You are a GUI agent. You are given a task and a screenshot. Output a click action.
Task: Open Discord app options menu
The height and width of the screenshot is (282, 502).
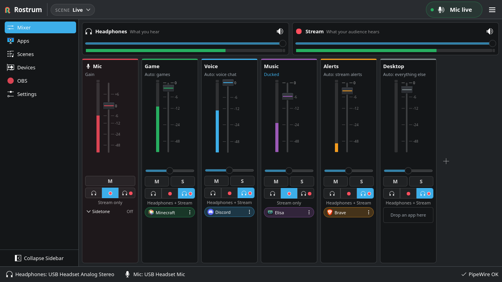249,212
